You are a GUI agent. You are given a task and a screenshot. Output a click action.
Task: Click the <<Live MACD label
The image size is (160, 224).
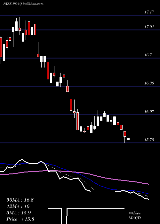click(x=135, y=216)
